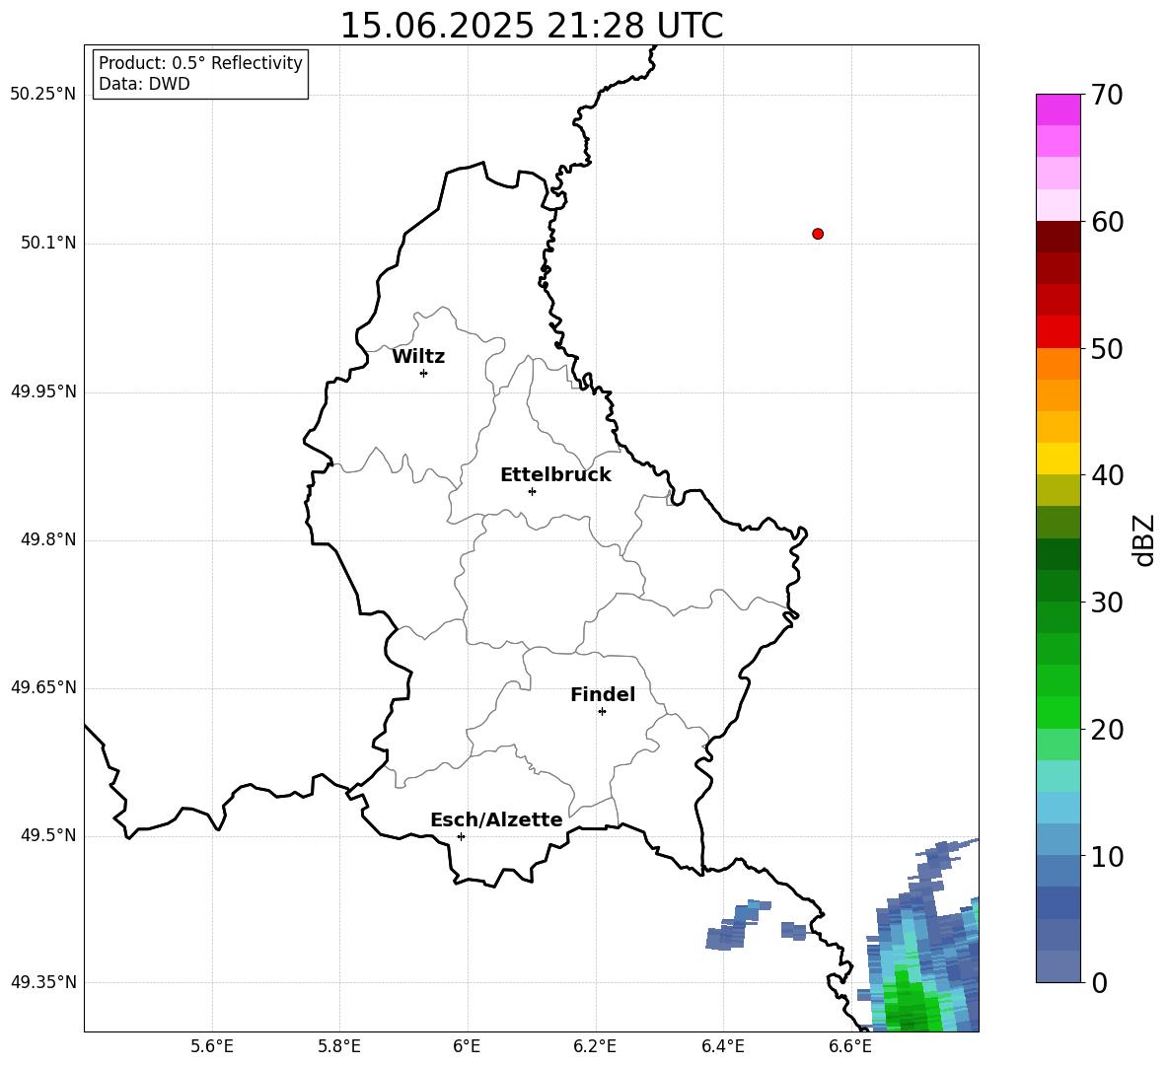Click the Wiltz city label
Viewport: 1168px width, 1066px height.
click(418, 357)
